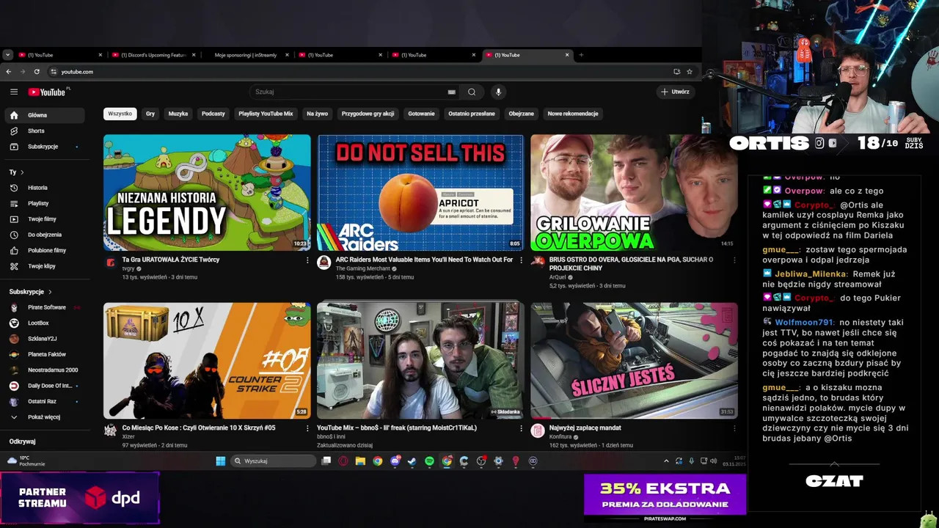Open Opera GX from the taskbar
The width and height of the screenshot is (939, 528).
343,461
